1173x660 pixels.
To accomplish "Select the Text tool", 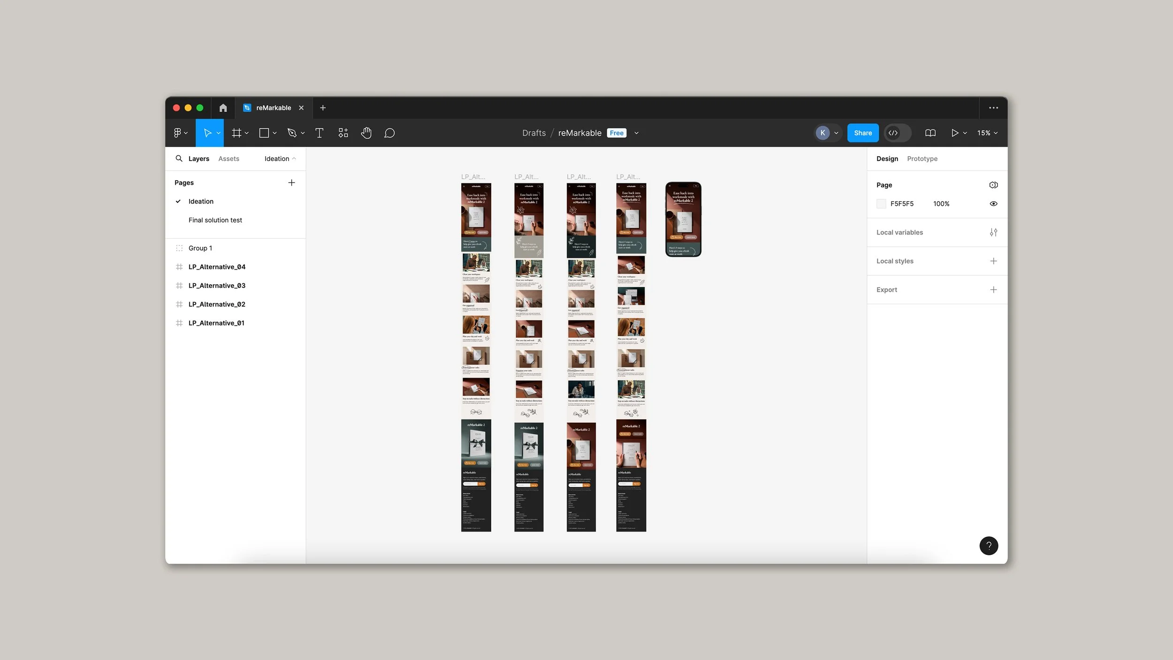I will 319,133.
